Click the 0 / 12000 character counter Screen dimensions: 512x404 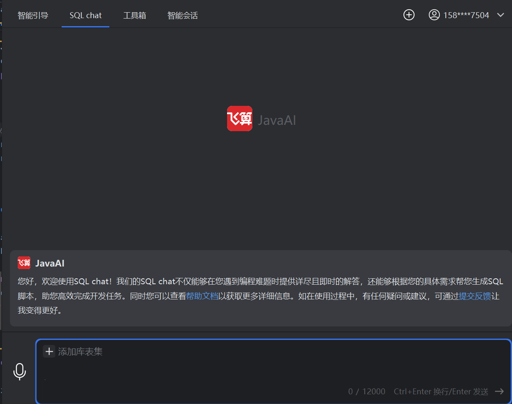367,391
